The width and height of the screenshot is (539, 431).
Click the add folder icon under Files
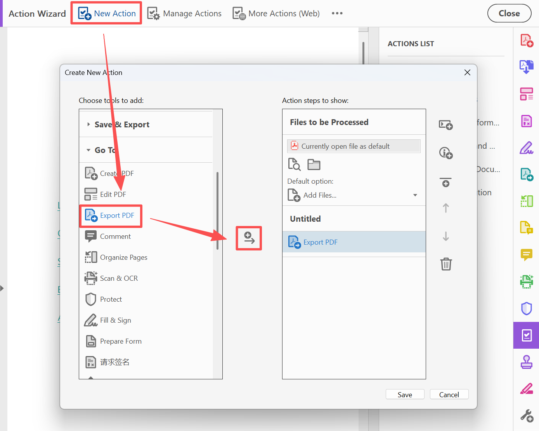tap(314, 165)
